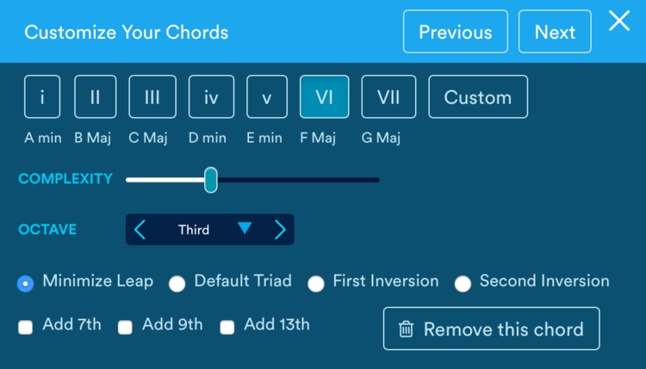This screenshot has height=369, width=646.
Task: Choose the Second Inversion radio button
Action: (463, 284)
